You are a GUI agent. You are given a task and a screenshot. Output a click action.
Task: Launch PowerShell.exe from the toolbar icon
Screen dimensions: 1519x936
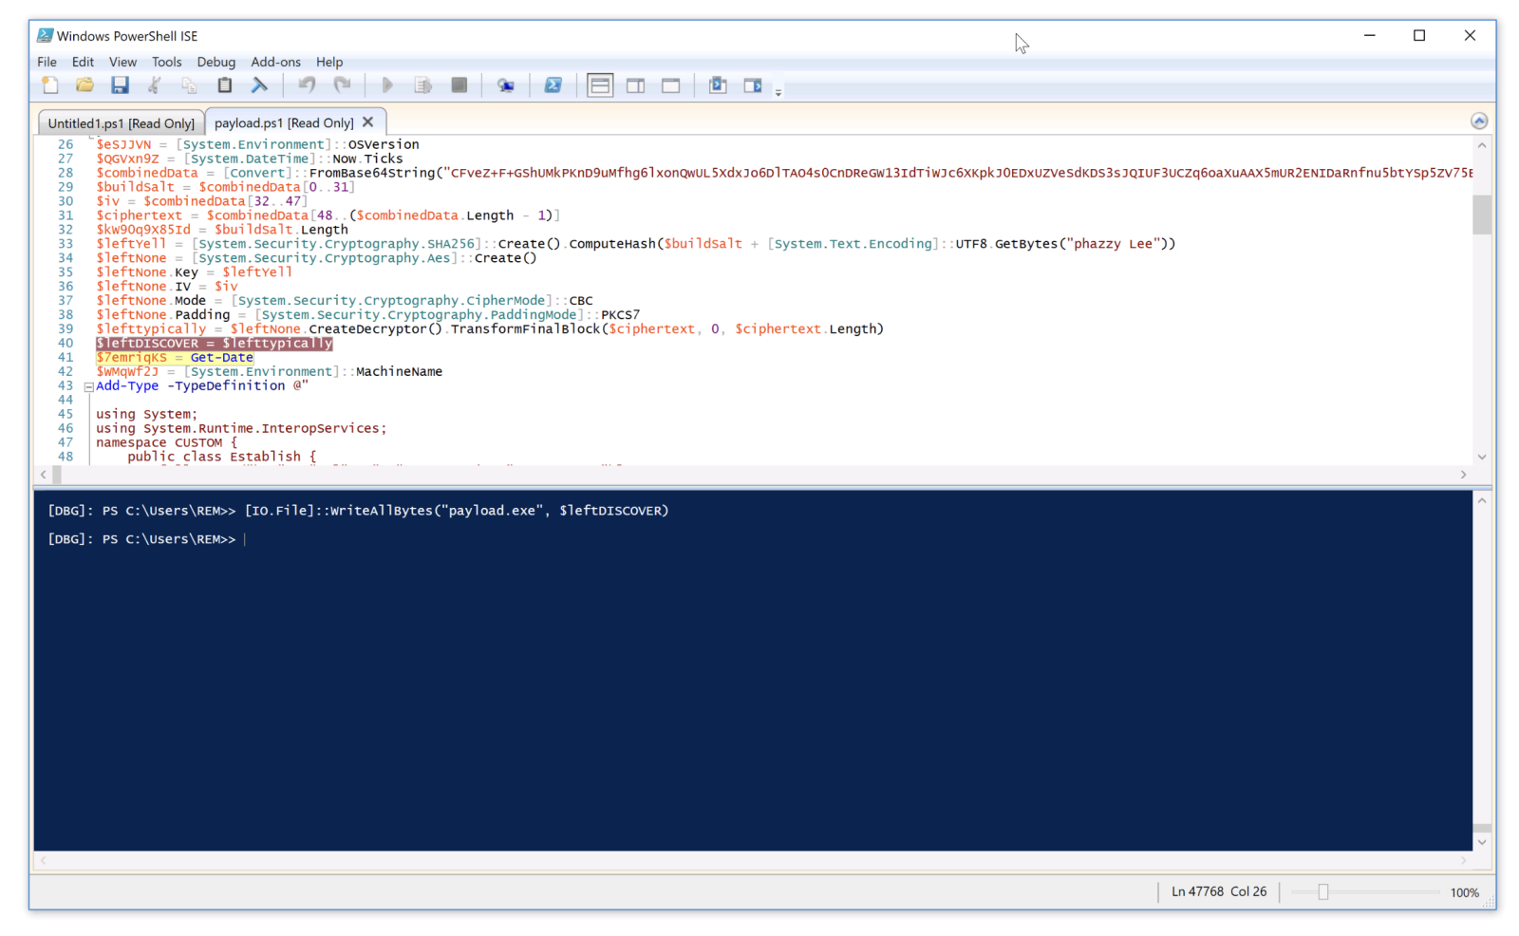[x=553, y=85]
